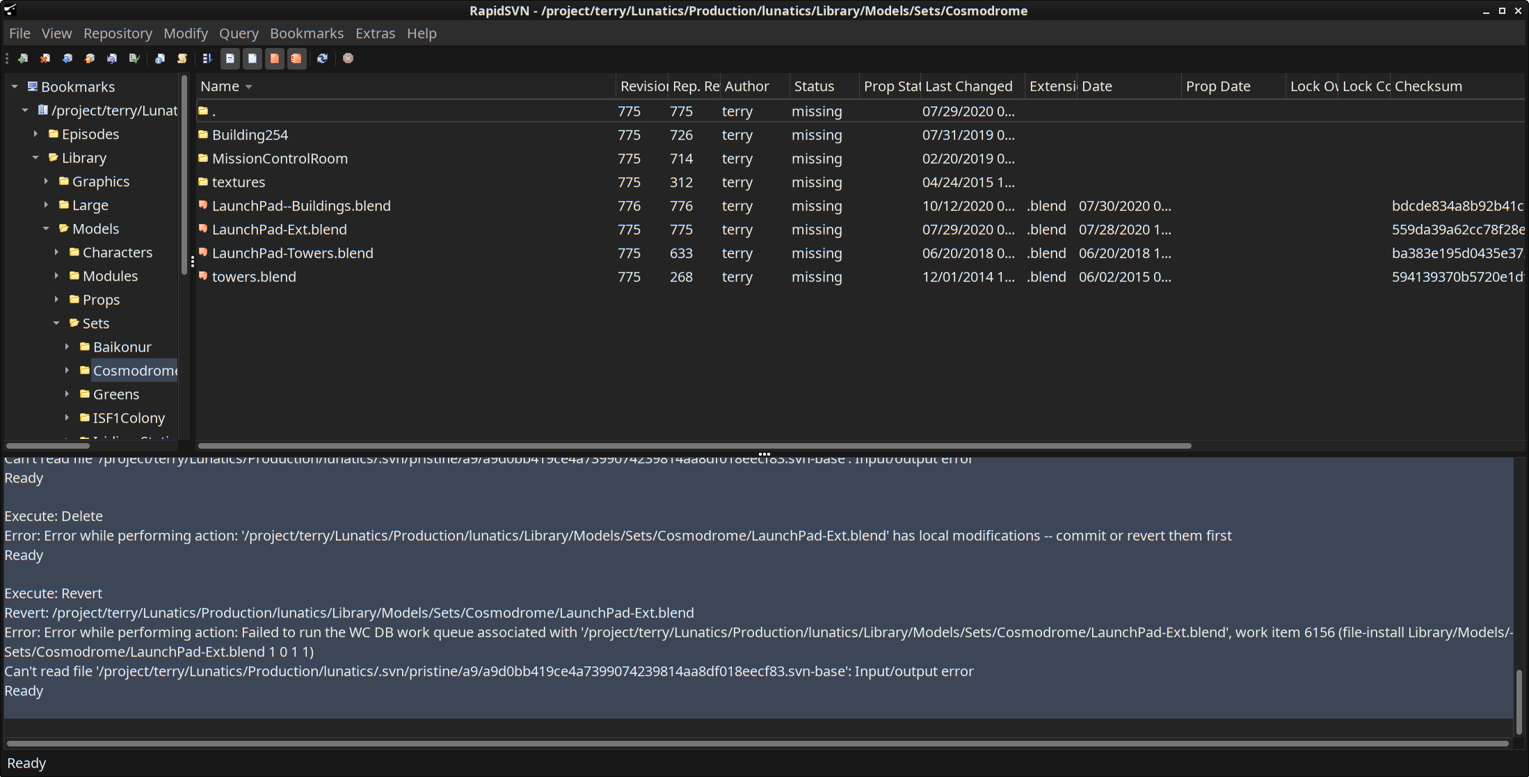Click the Revert toolbar icon
Image resolution: width=1529 pixels, height=777 pixels.
point(112,58)
